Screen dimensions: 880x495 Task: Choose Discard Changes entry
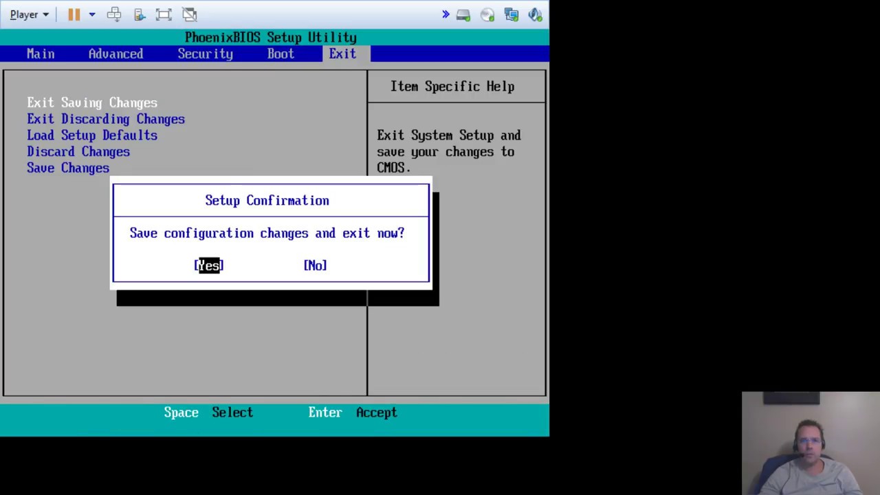point(78,152)
